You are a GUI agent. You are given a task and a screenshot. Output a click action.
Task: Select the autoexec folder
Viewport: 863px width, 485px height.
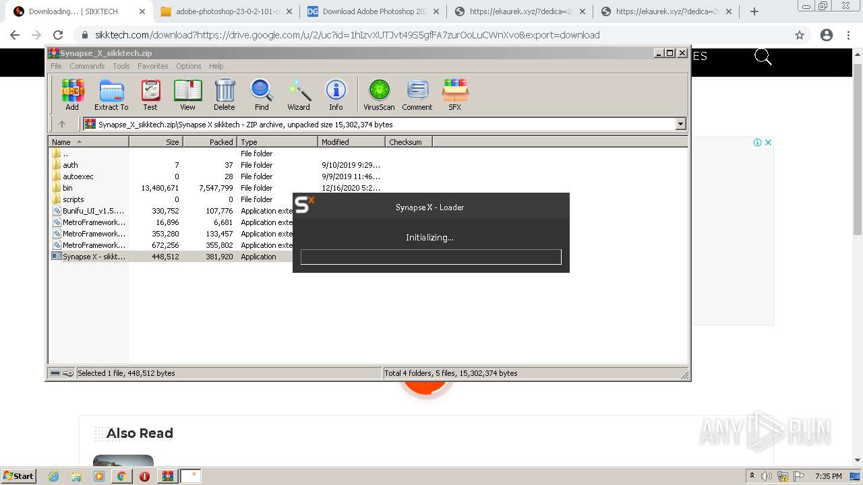tap(78, 176)
